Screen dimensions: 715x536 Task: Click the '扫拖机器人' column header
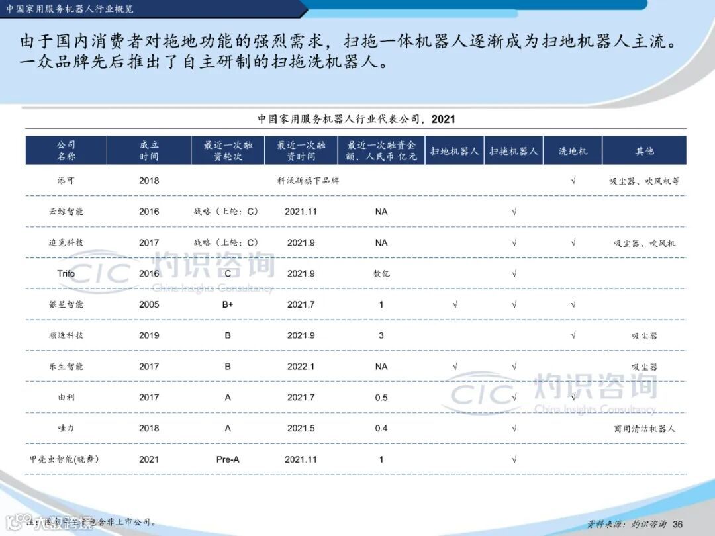tap(514, 150)
